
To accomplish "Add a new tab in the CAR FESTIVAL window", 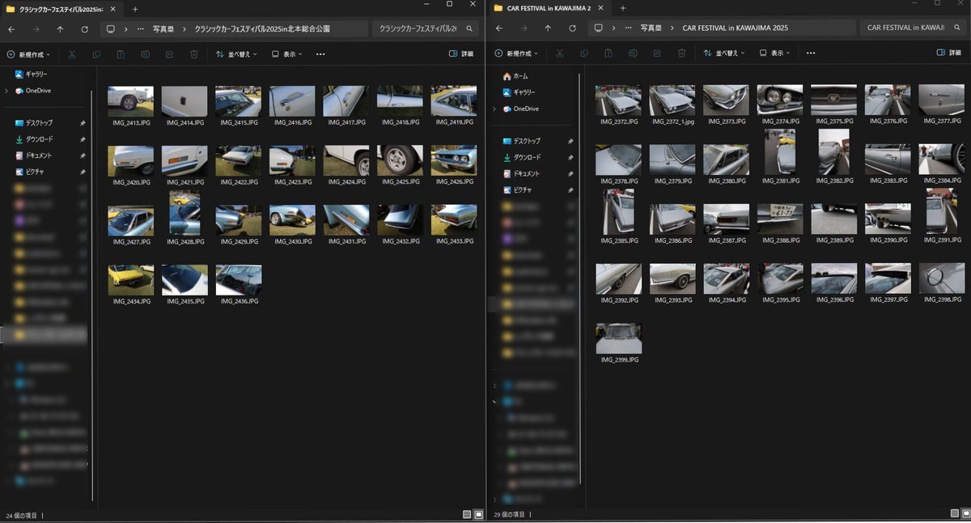I will (x=622, y=8).
